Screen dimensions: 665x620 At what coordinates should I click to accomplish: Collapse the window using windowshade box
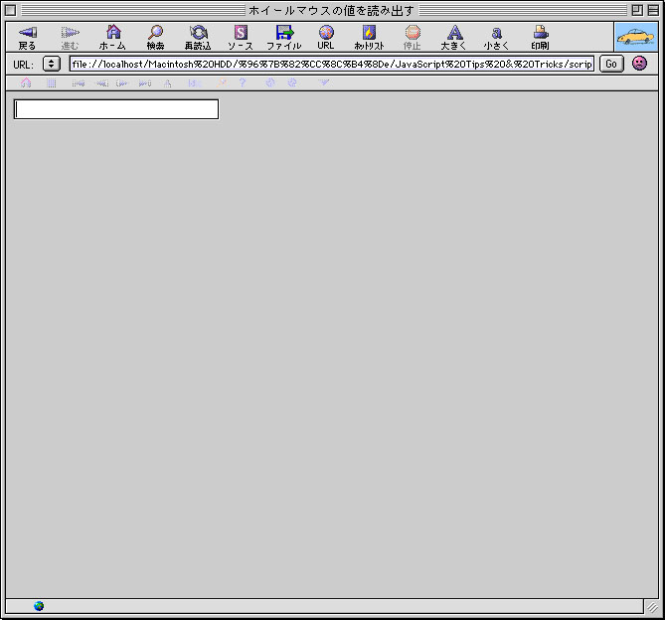(x=653, y=10)
